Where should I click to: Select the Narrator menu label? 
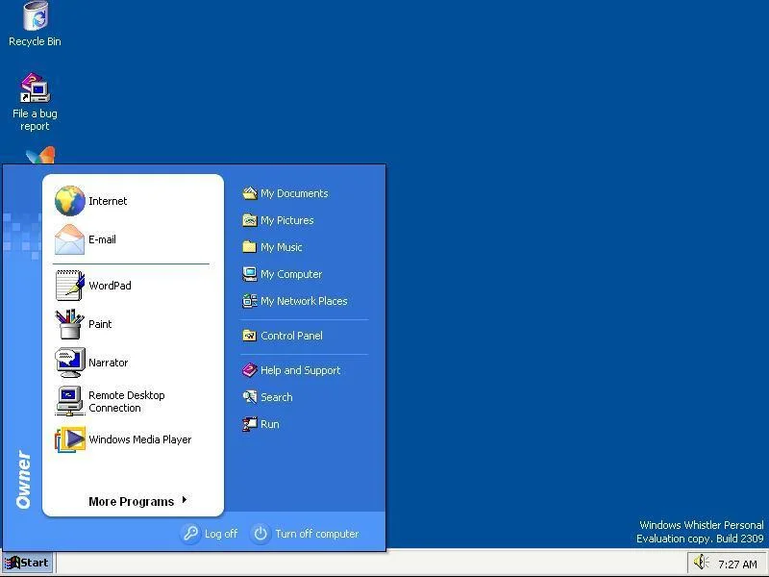point(108,363)
